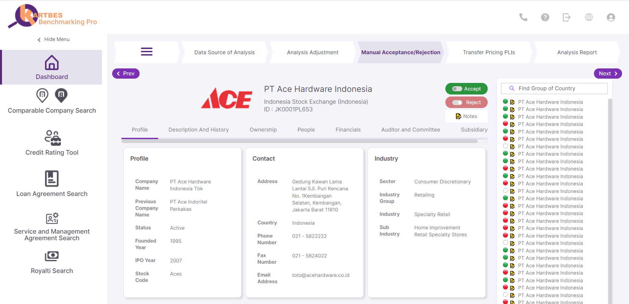Click the logout icon in header
Screen dimensions: 629x304
coord(567,17)
